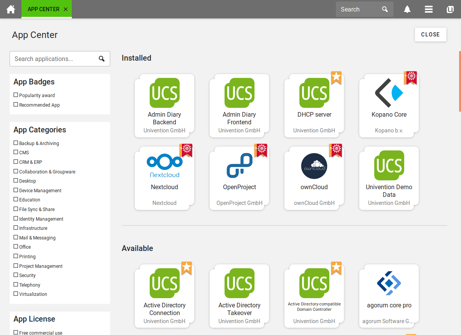This screenshot has width=461, height=335.
Task: Check the Desktop category
Action: click(x=16, y=180)
